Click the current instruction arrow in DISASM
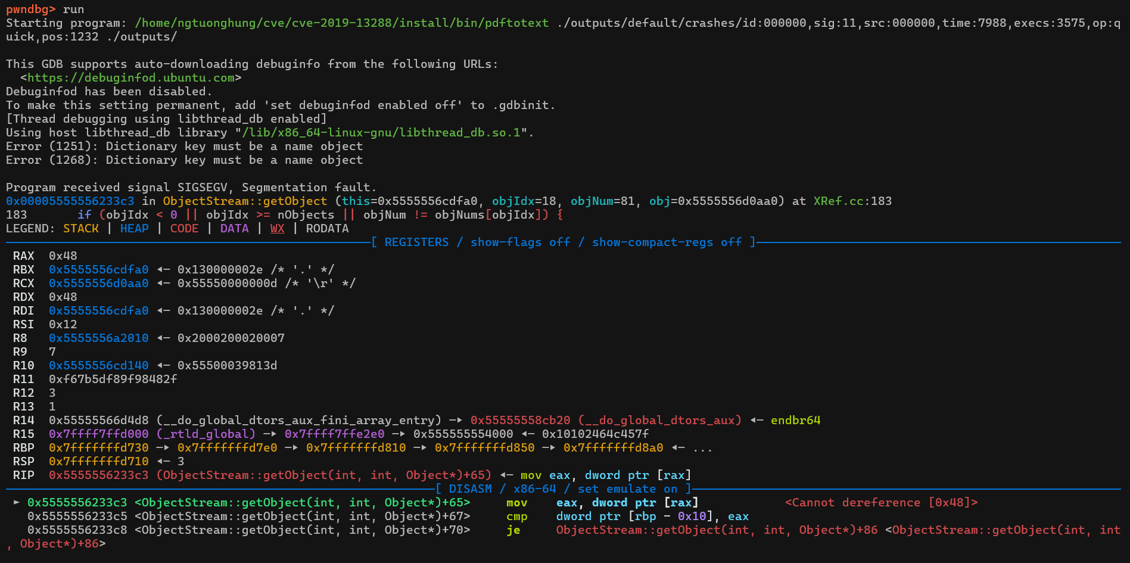Screen dimensions: 1130x563 16,502
